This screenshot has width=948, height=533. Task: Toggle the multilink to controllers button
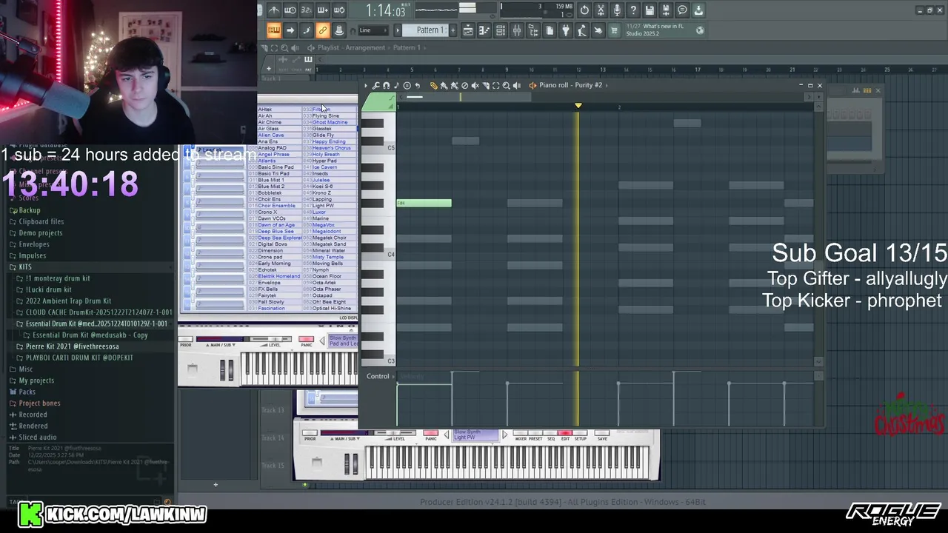(x=339, y=30)
